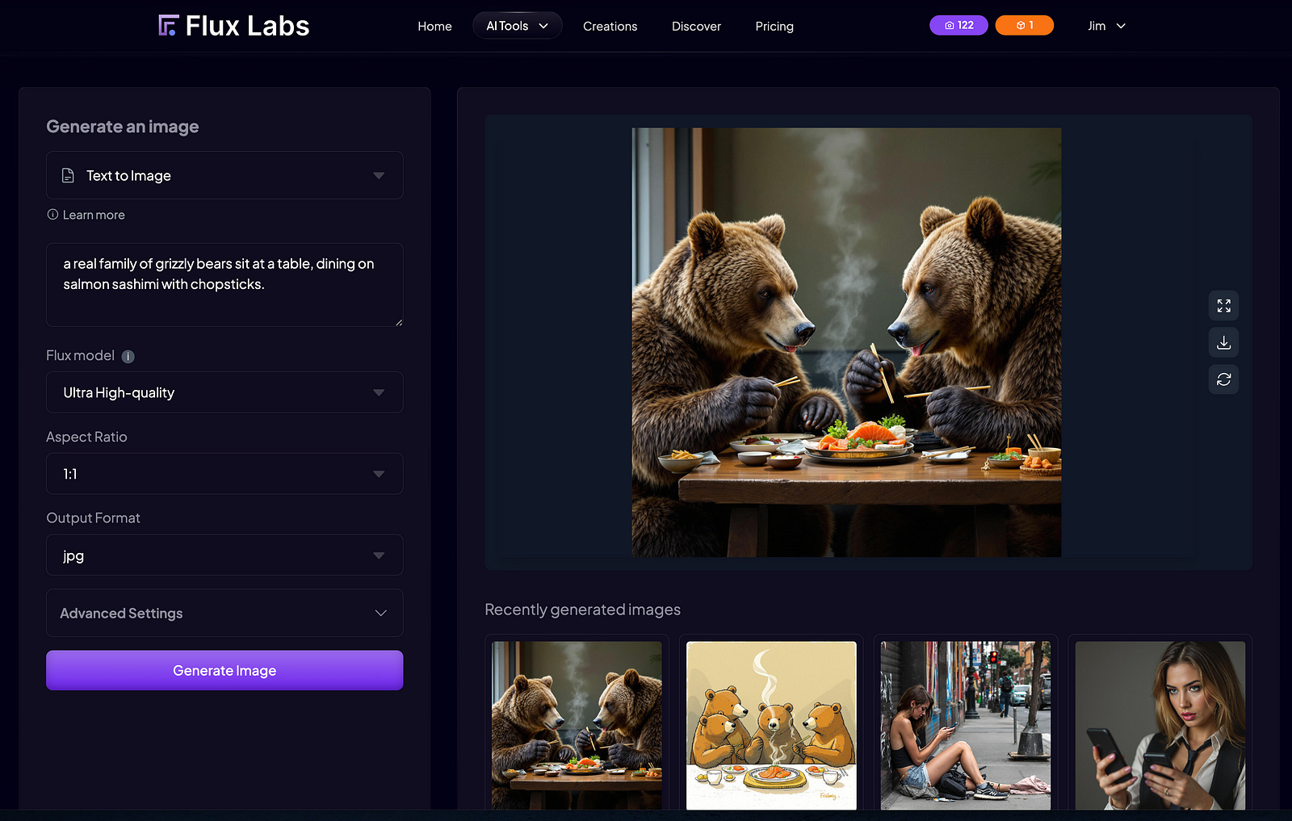
Task: Download the bear dinner image
Action: [x=1223, y=342]
